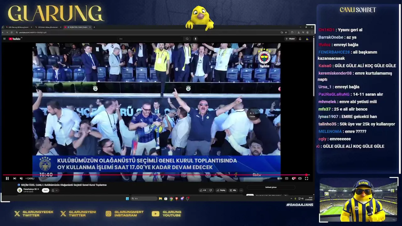Toggle subtitles button in player
This screenshot has height=226, width=402.
pos(287,178)
